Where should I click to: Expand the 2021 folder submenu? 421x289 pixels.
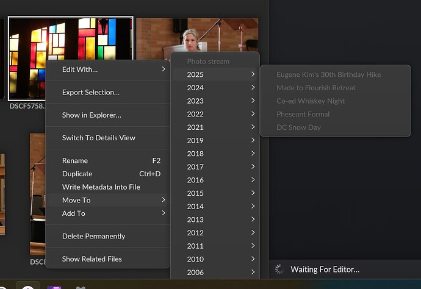coord(215,127)
